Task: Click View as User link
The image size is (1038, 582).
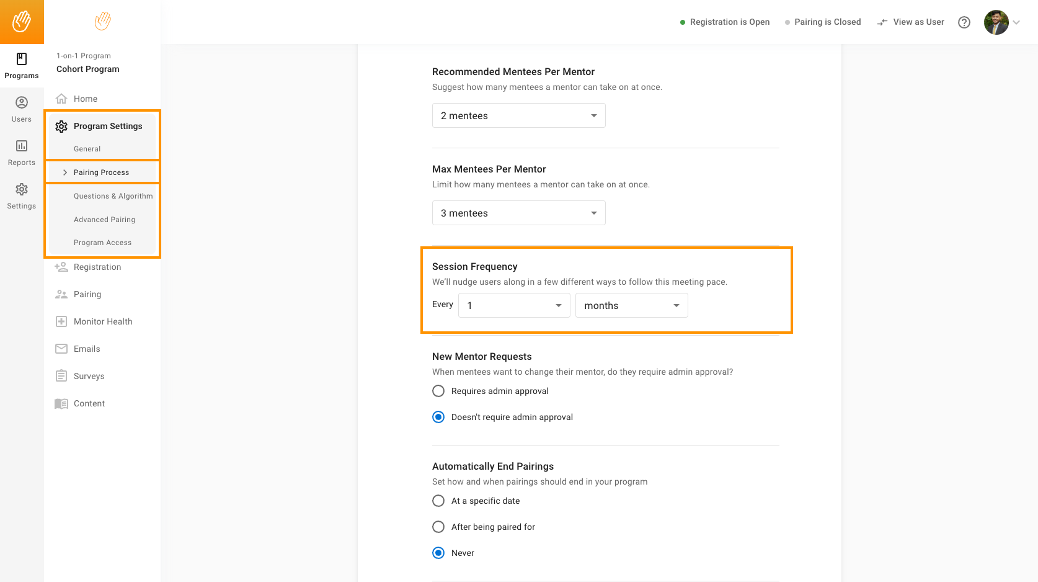Action: coord(910,22)
